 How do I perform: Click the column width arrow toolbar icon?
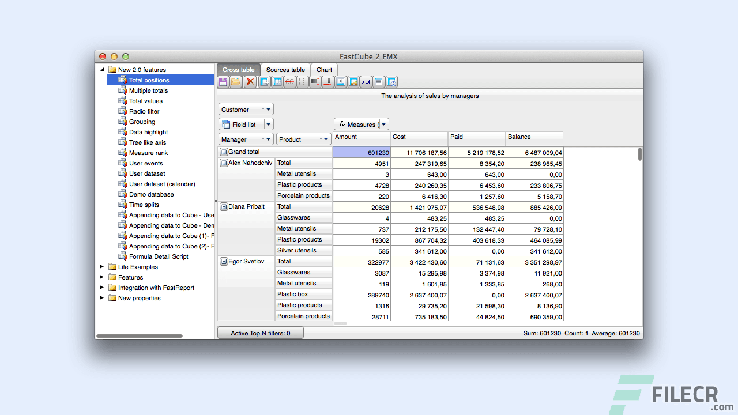[x=327, y=82]
